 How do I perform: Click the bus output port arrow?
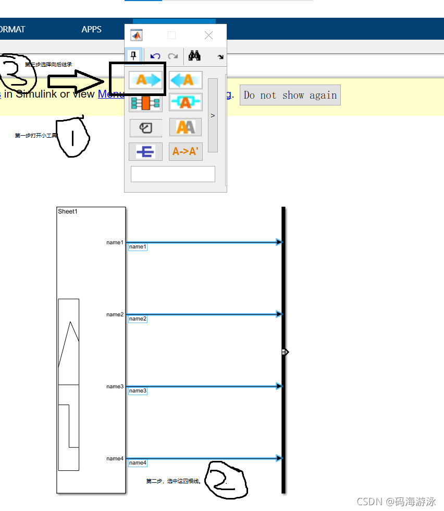click(286, 352)
